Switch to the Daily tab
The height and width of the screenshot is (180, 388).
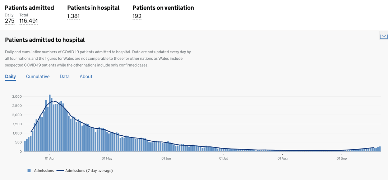[10, 77]
